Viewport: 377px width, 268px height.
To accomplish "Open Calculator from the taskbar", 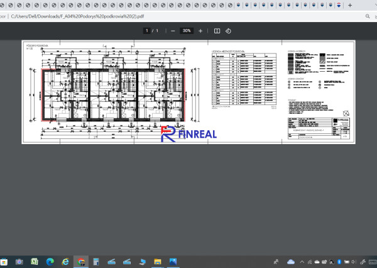I will [x=96, y=262].
